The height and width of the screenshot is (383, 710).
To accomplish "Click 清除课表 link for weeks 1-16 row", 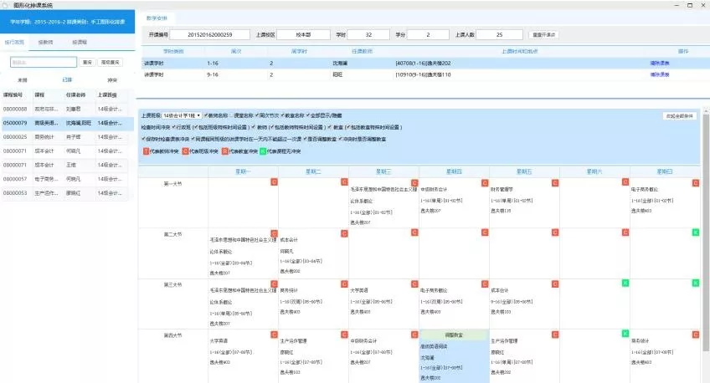I will pyautogui.click(x=661, y=62).
